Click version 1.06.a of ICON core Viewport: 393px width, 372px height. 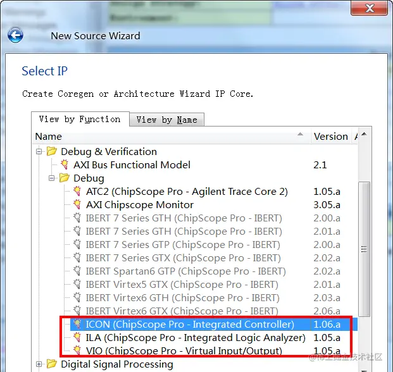[x=327, y=324]
